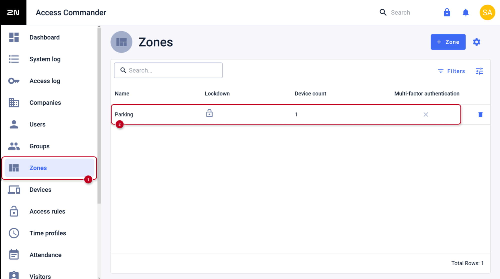Open the Dashboard menu item
Viewport: 500px width, 279px height.
49,37
